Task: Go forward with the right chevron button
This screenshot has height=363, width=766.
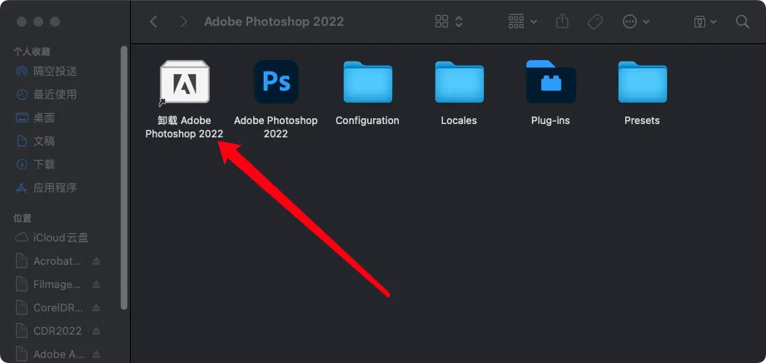Action: click(x=184, y=22)
